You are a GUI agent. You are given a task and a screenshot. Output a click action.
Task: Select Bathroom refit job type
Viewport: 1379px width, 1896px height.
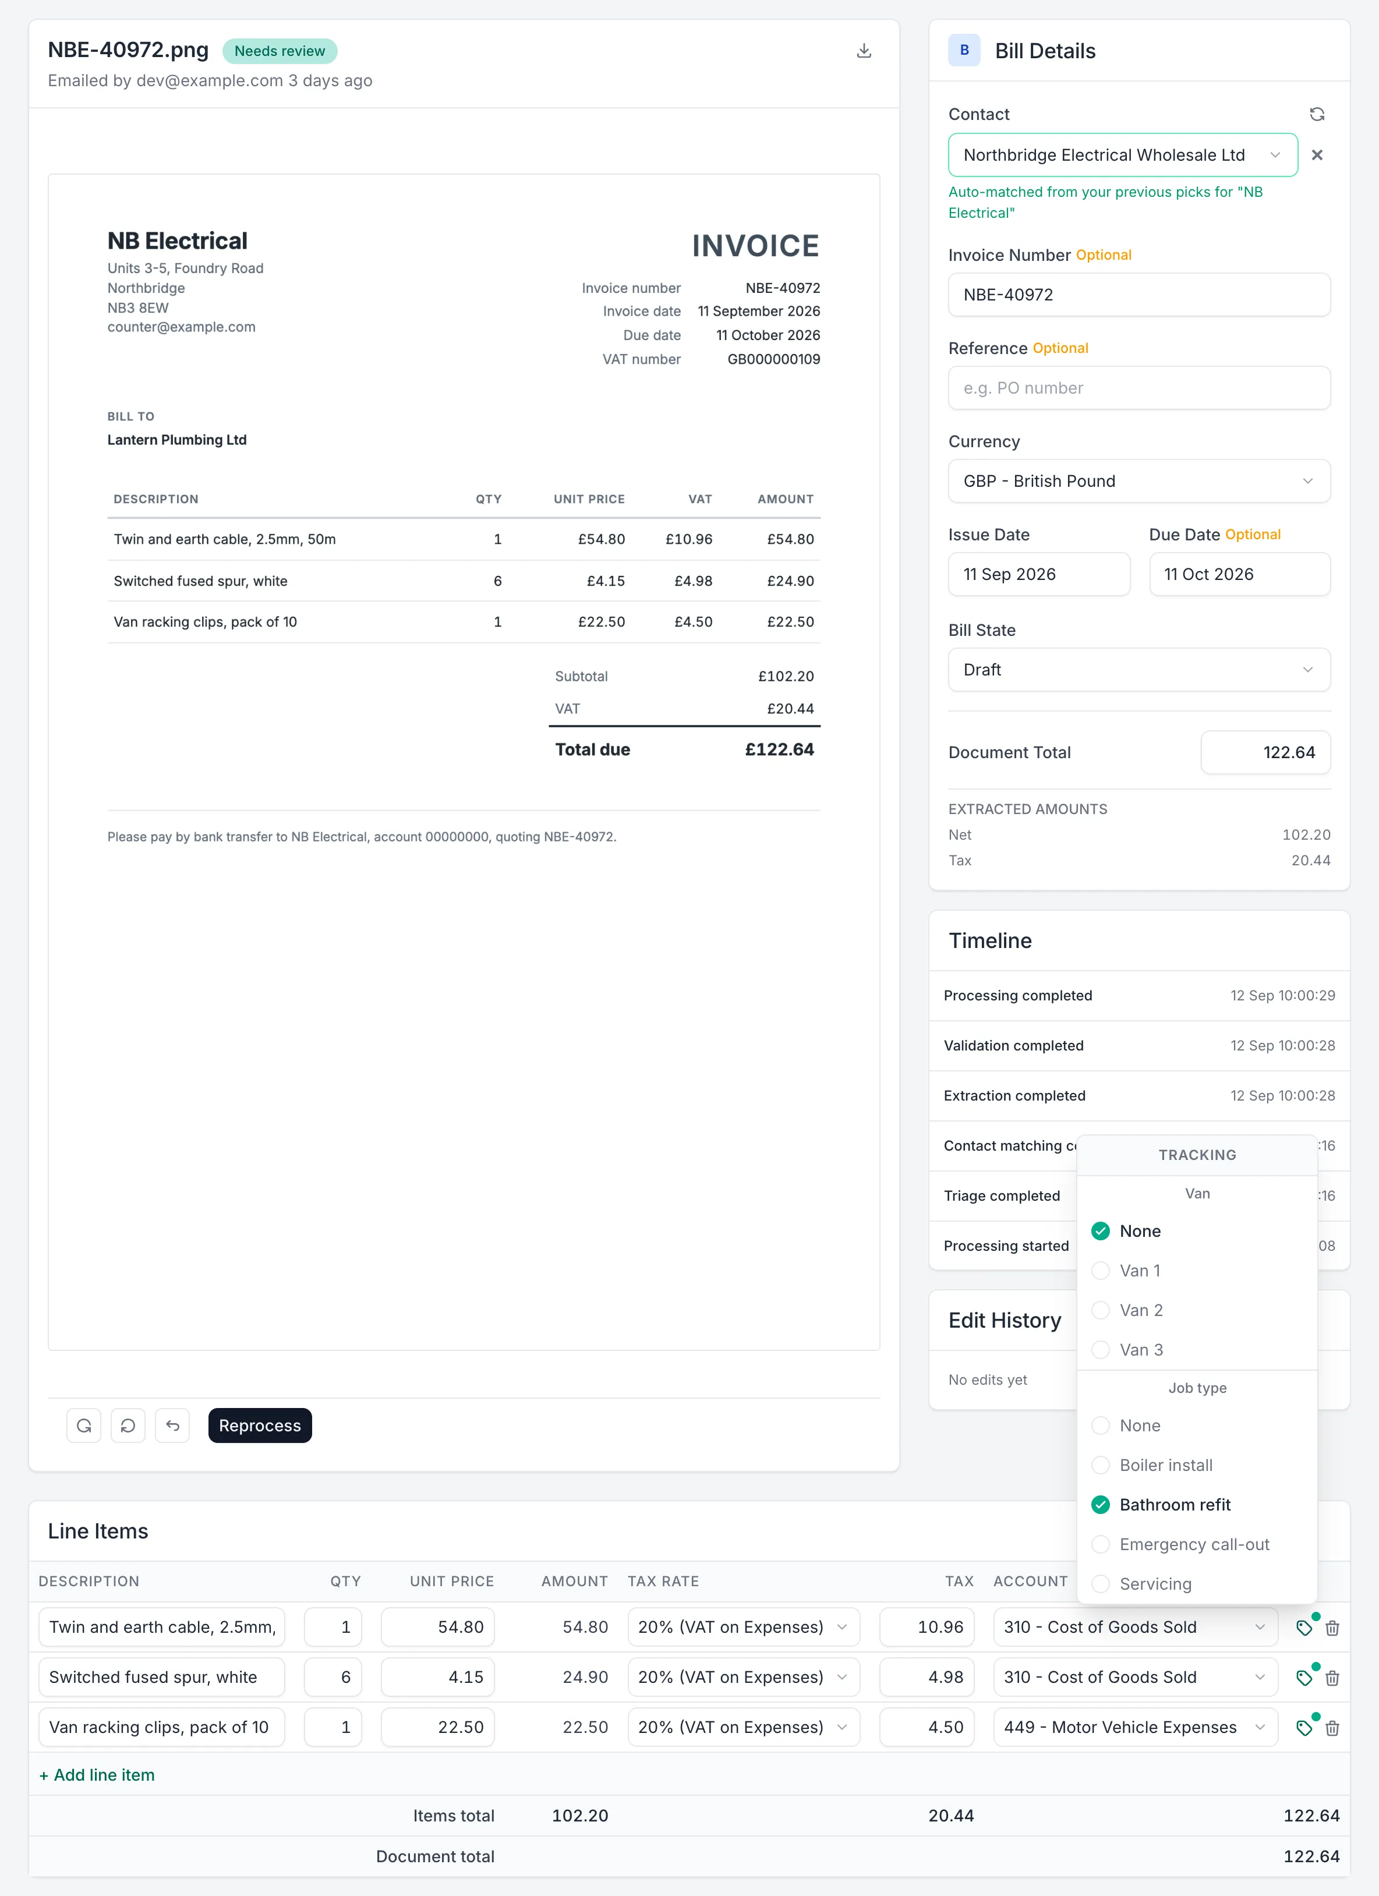coord(1197,1505)
